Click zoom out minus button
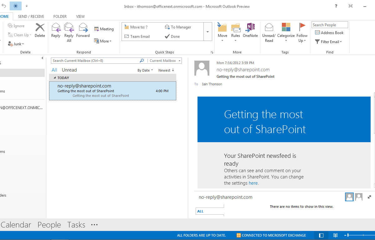375x240 pixels. click(x=346, y=235)
